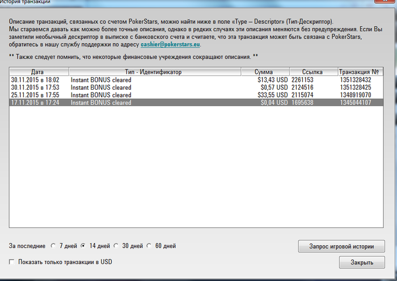The width and height of the screenshot is (397, 281).
Task: Sort by Тип - Идентификатор column header
Action: (x=155, y=72)
